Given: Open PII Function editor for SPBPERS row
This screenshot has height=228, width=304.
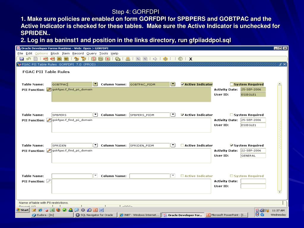Looking at the screenshot, I should [x=49, y=120].
